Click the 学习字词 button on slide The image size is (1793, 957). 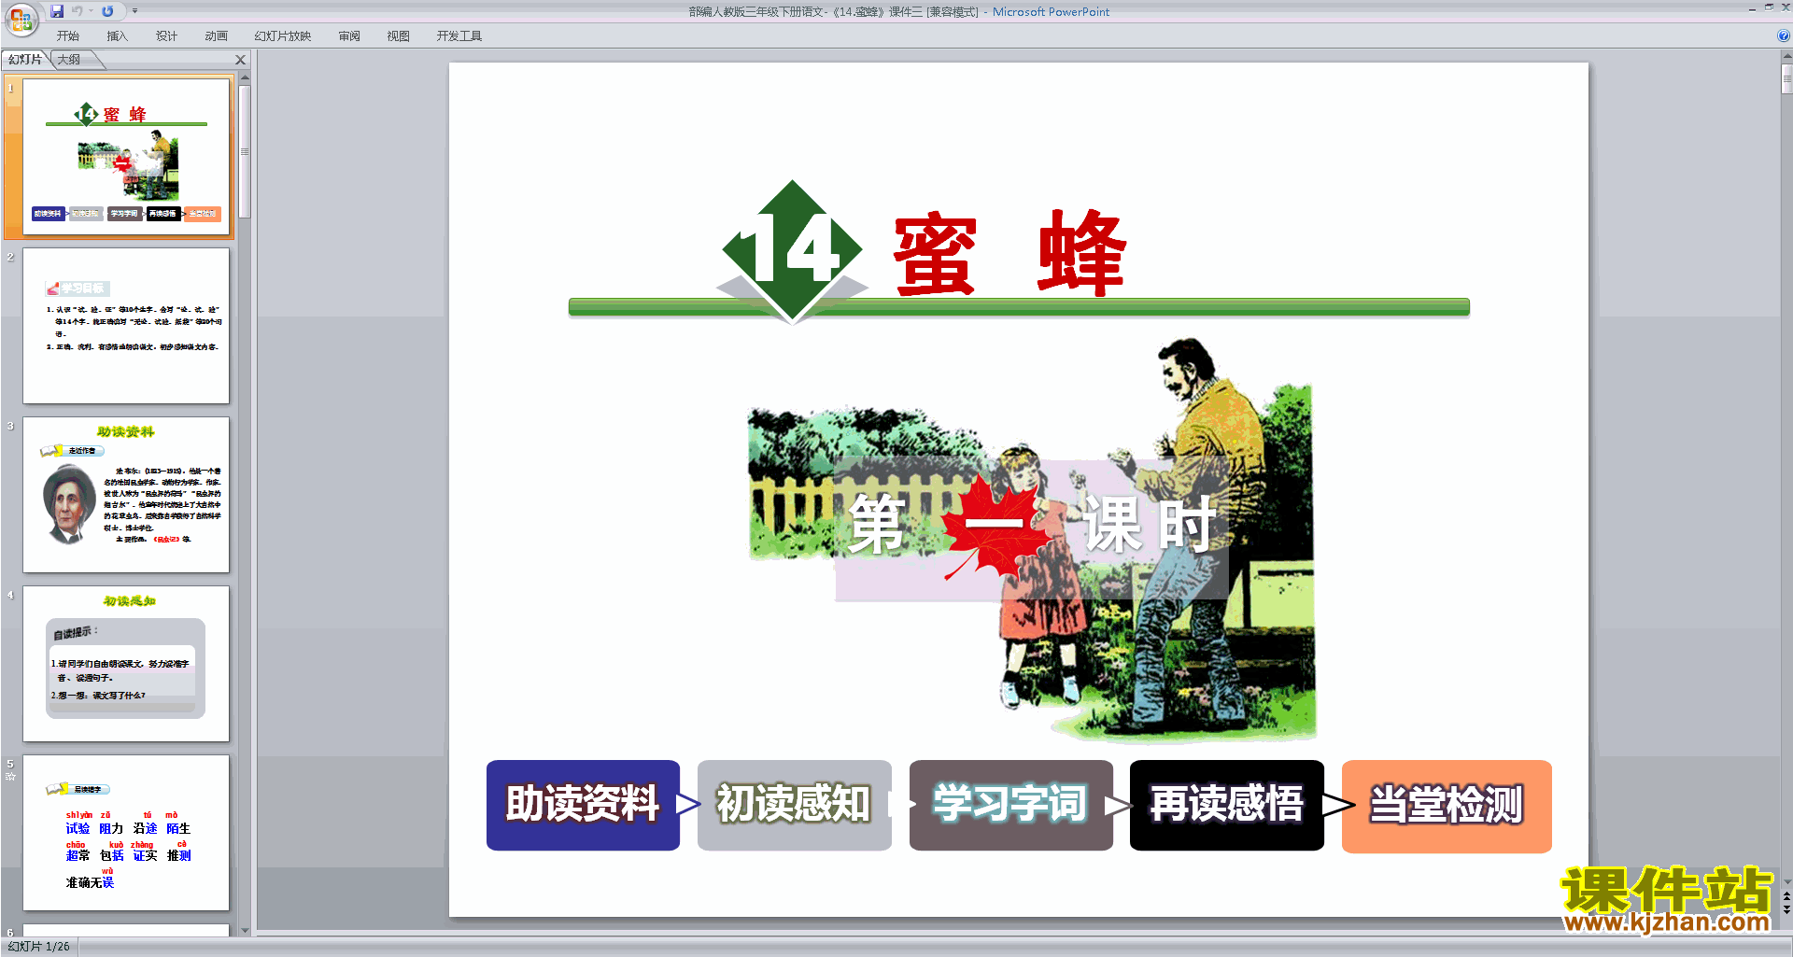point(1010,805)
